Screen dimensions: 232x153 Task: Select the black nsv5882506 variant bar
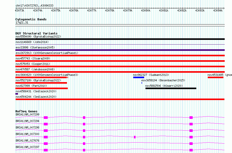point(171,88)
